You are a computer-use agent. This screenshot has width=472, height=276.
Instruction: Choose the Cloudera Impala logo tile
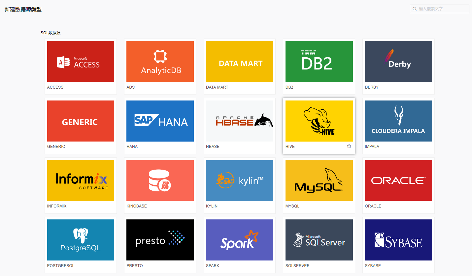398,121
